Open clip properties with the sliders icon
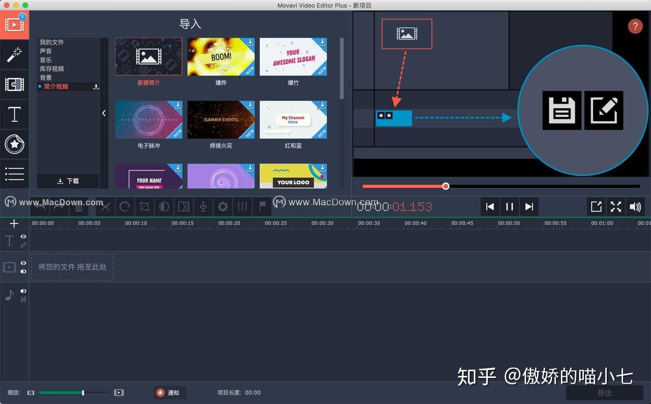 [242, 206]
